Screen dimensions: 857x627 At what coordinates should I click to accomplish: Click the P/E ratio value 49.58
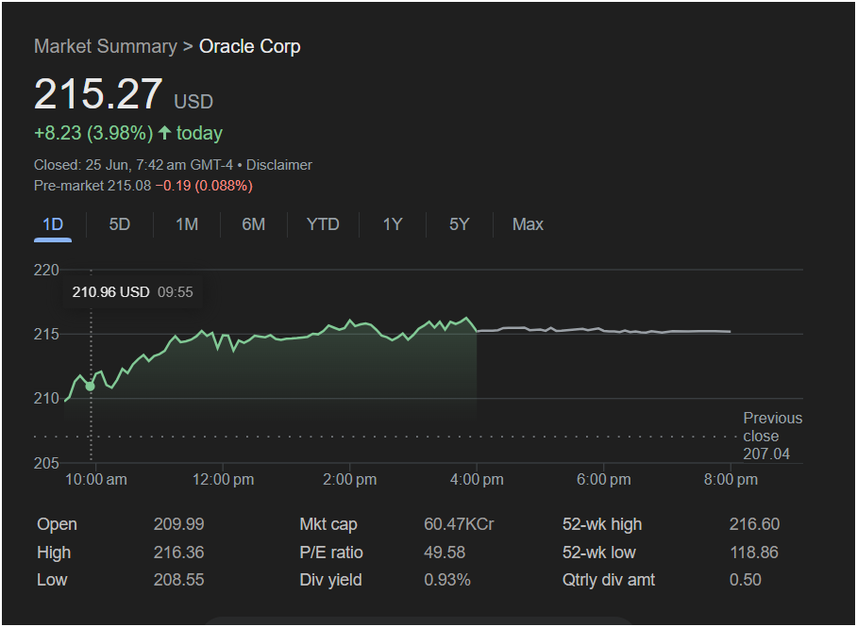click(445, 553)
